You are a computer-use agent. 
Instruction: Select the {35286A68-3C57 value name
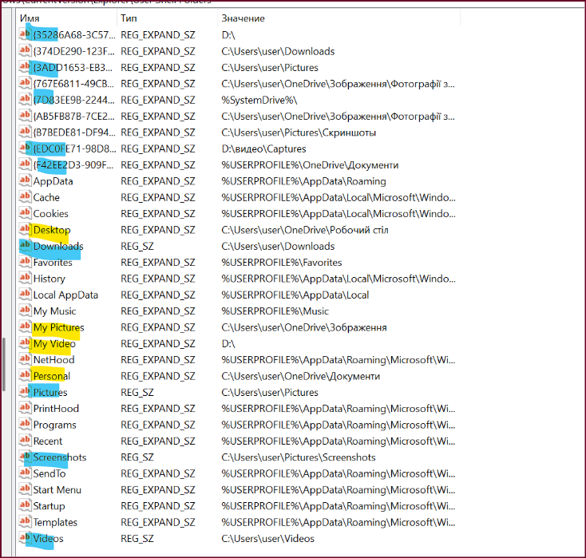74,35
